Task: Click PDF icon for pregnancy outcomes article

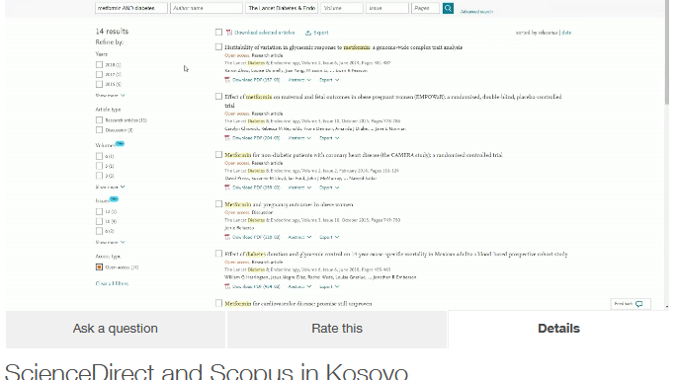Action: pyautogui.click(x=227, y=237)
